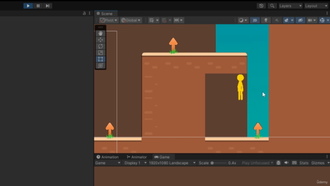The width and height of the screenshot is (330, 186).
Task: Open the Scene view's three-dot options menu
Action: click(327, 13)
